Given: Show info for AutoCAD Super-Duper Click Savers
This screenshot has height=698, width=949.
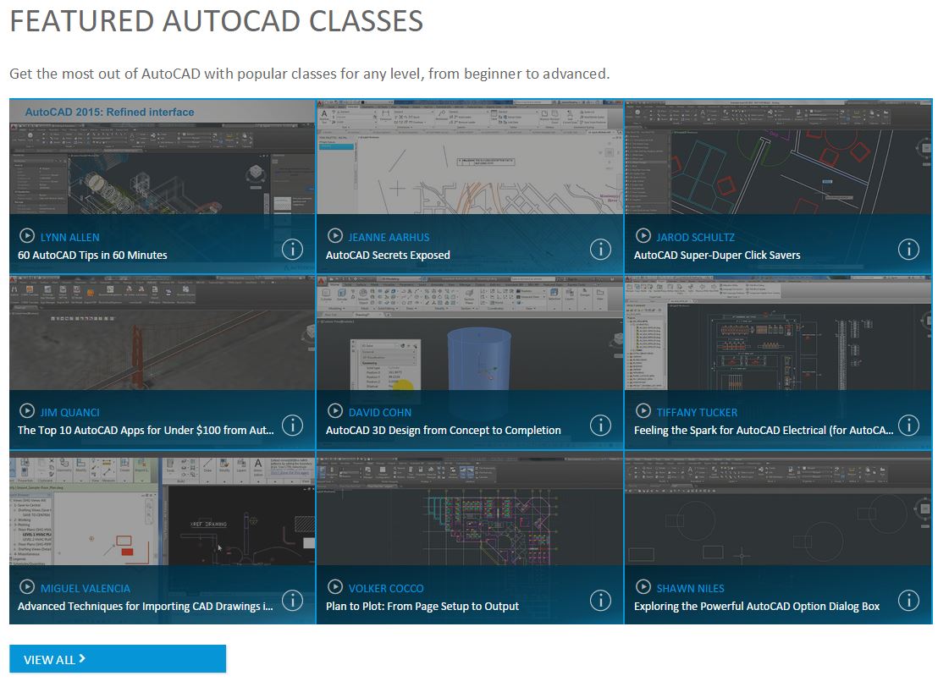Looking at the screenshot, I should (908, 250).
